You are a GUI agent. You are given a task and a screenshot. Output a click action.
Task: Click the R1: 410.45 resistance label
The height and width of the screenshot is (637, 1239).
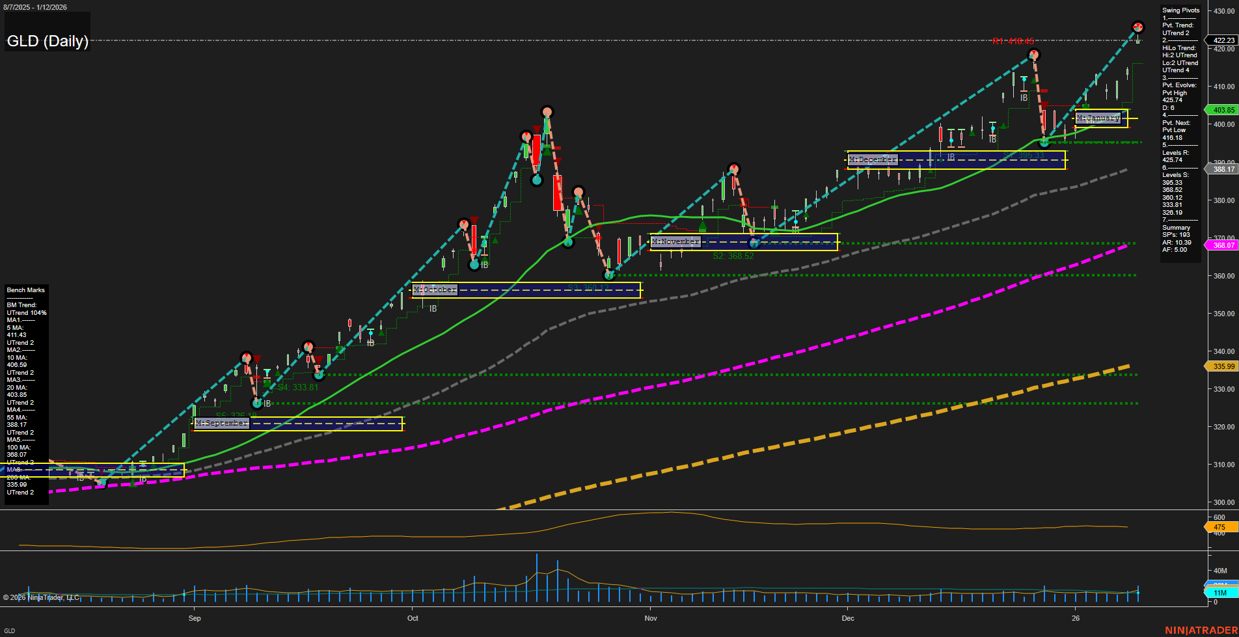click(x=1013, y=40)
